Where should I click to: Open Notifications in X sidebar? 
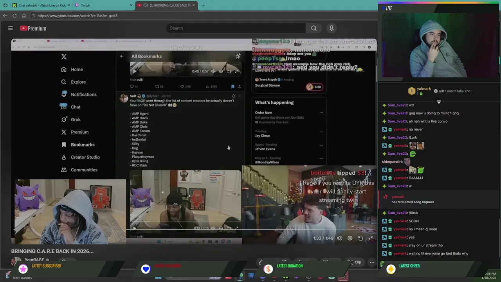(x=79, y=94)
